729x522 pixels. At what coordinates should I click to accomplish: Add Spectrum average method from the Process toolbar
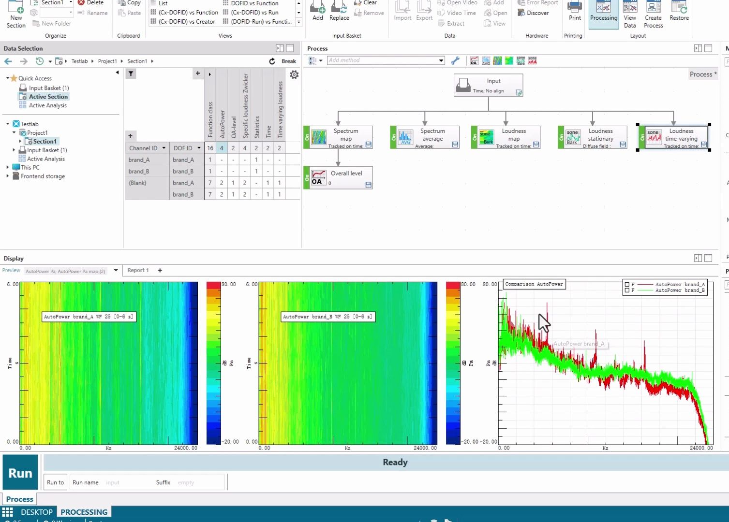tap(486, 60)
